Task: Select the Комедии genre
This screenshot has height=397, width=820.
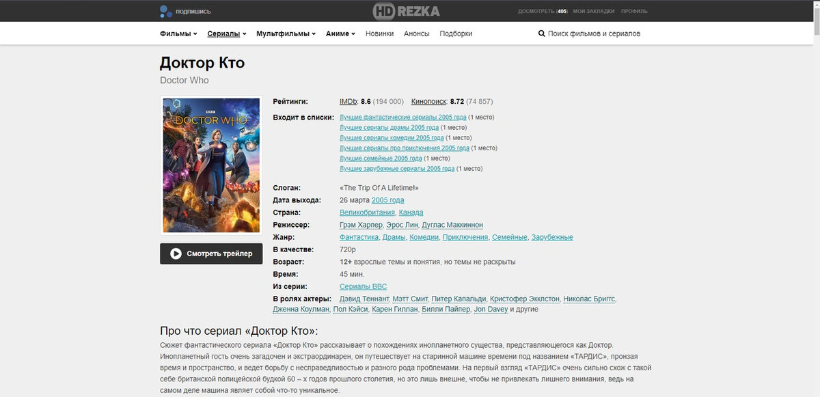Action: coord(424,237)
